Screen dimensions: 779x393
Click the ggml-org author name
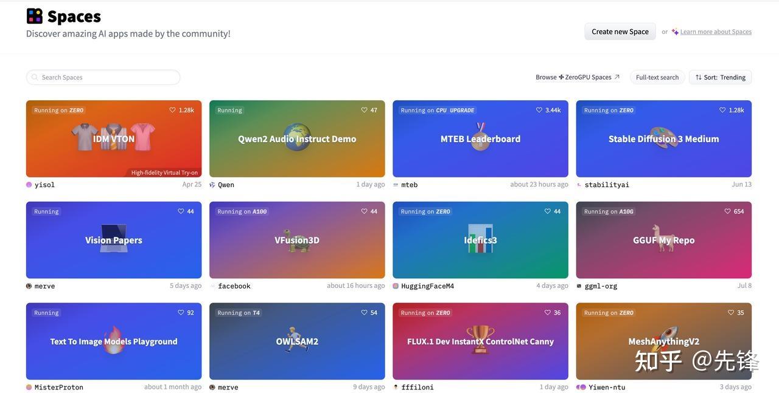601,286
